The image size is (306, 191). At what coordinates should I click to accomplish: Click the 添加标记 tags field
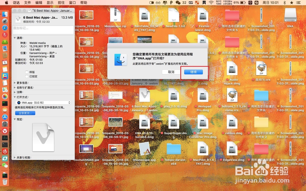[43, 30]
